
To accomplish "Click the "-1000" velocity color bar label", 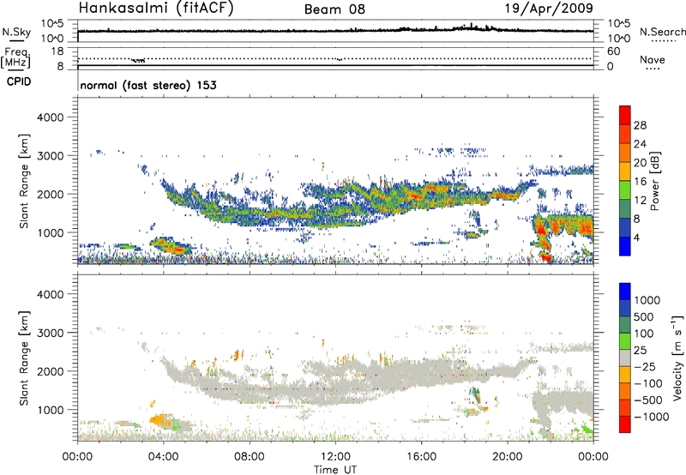I will pos(651,417).
